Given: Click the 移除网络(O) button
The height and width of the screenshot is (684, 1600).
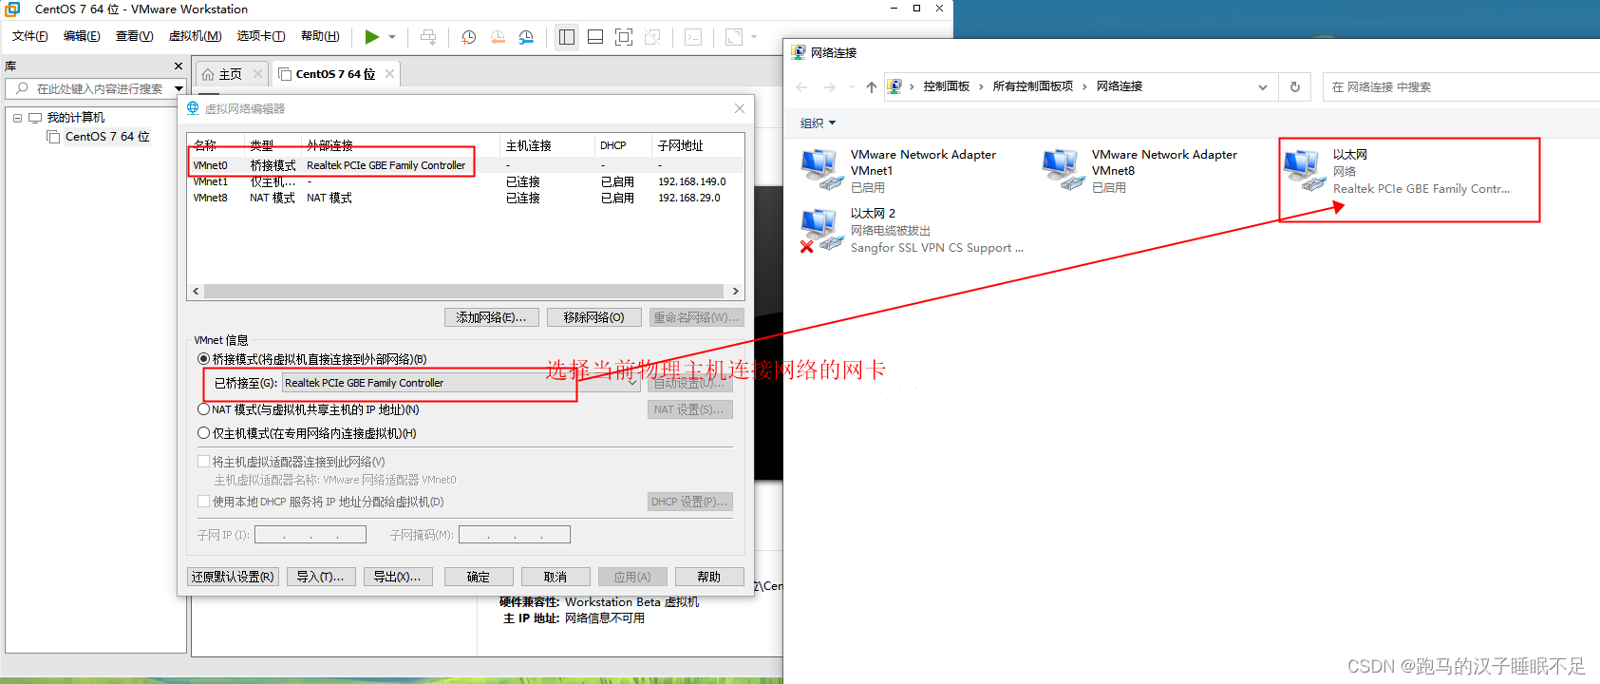Looking at the screenshot, I should (594, 317).
